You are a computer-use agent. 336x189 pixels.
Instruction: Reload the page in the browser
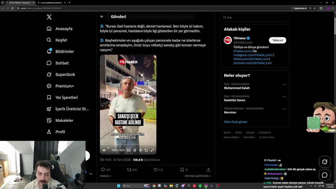[x=12, y=8]
